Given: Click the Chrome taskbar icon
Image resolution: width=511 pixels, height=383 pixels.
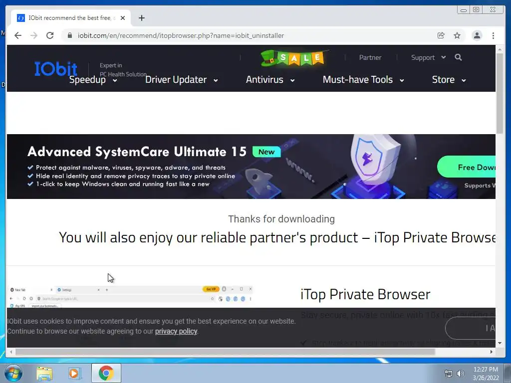Looking at the screenshot, I should [x=106, y=373].
